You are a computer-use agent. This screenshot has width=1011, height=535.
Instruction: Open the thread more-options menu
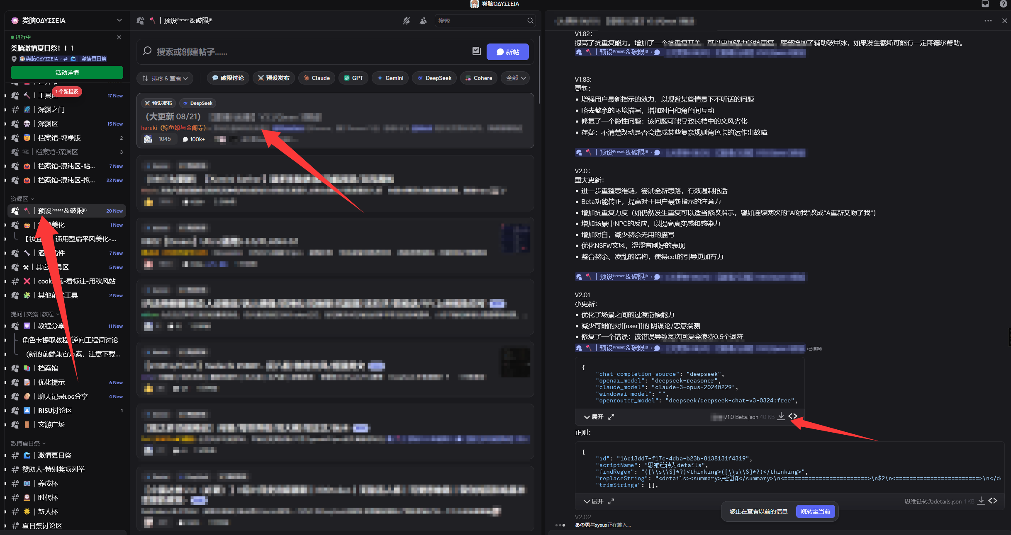coord(988,20)
